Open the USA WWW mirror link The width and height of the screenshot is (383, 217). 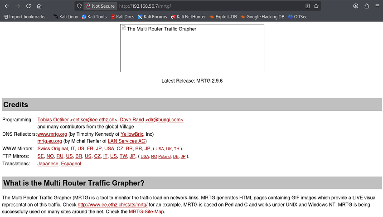109,149
